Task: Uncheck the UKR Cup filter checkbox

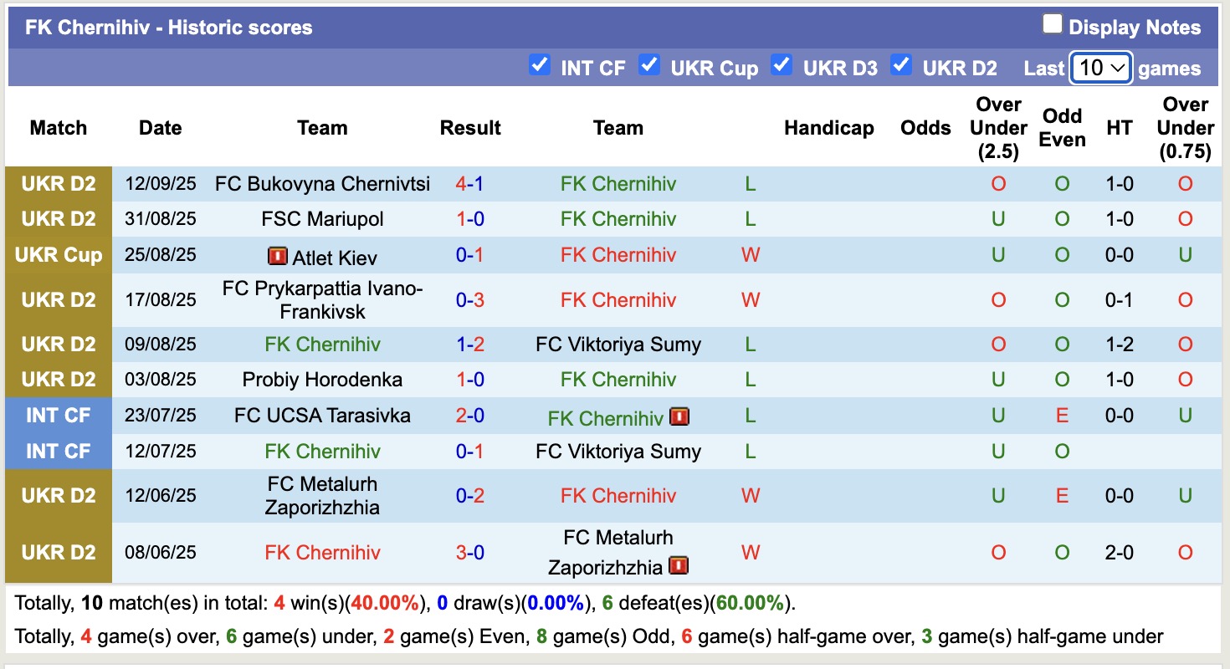Action: coord(649,65)
